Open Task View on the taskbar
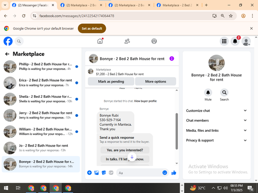Image resolution: width=258 pixels, height=193 pixels. point(18,188)
